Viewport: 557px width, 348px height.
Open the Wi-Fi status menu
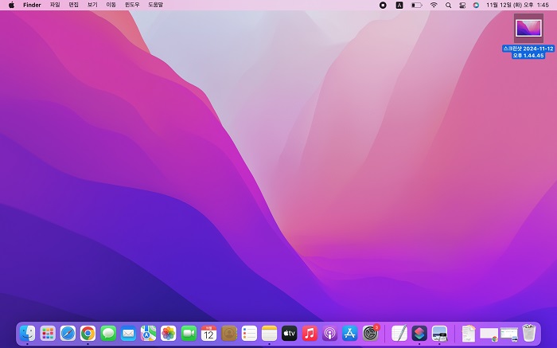(434, 5)
